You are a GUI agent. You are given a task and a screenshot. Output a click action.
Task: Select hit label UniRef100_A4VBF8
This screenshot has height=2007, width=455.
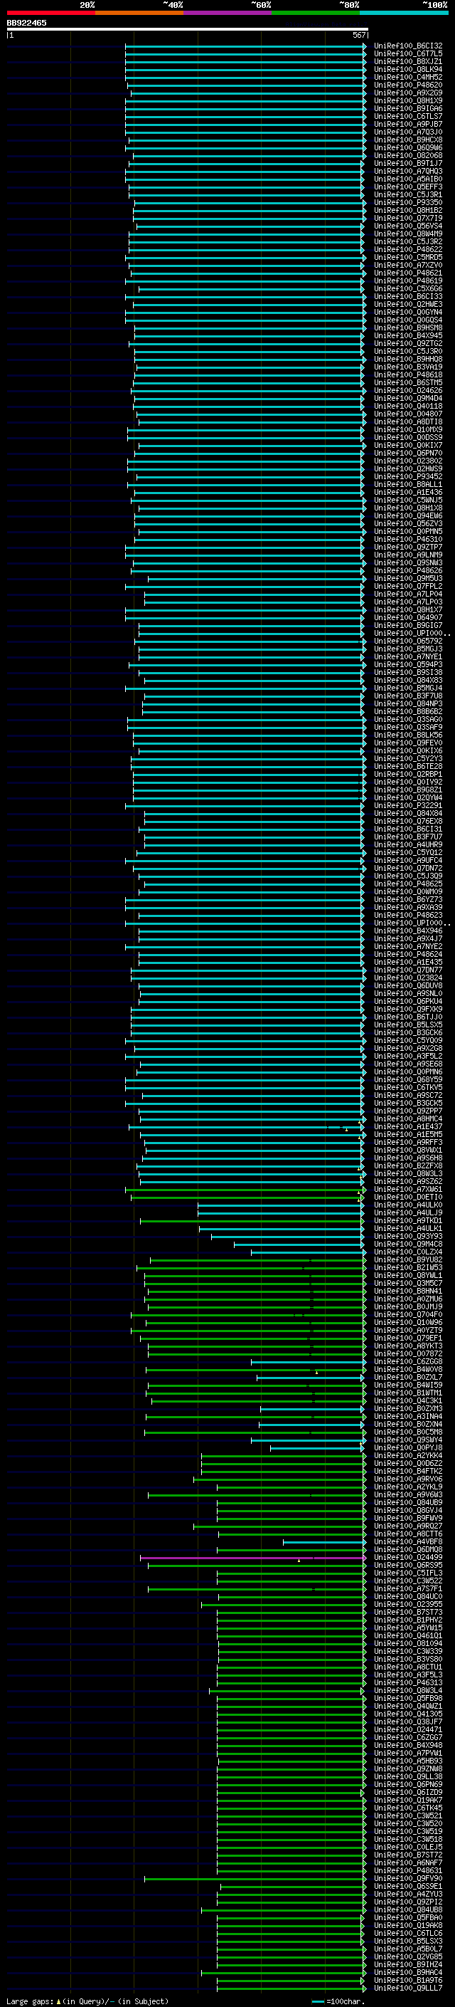408,1542
